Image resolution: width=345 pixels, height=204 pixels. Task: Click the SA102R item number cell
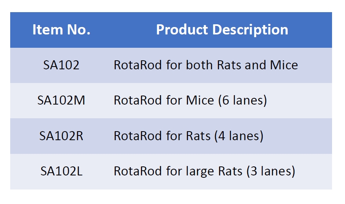61,136
